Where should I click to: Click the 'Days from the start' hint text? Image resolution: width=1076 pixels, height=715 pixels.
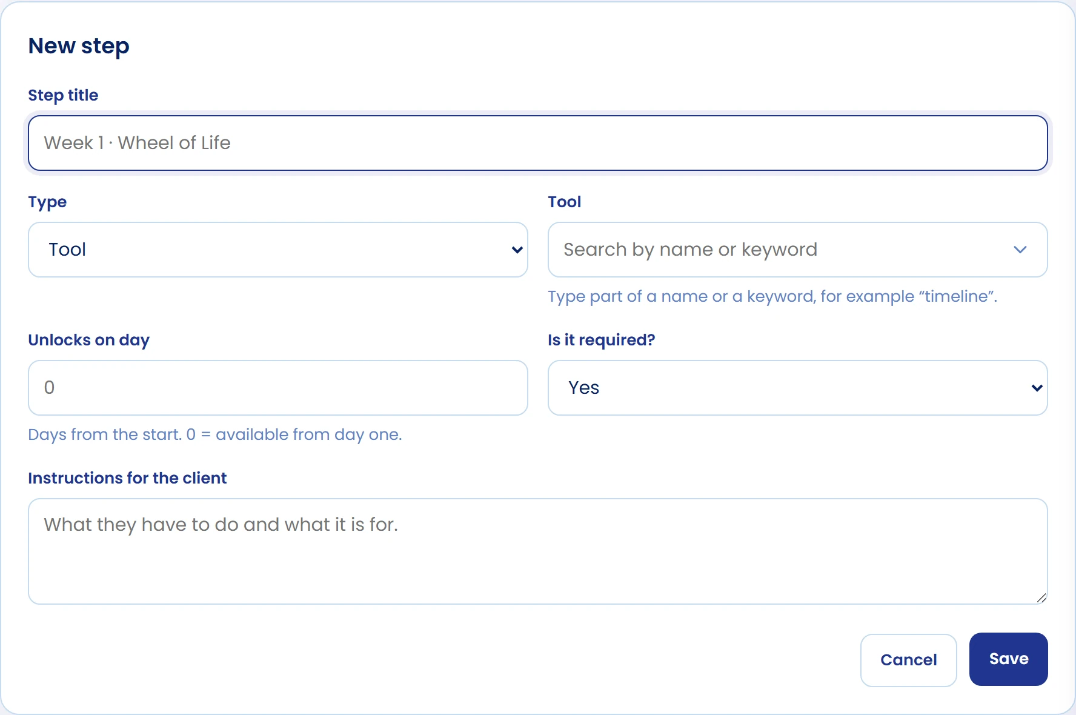click(215, 434)
